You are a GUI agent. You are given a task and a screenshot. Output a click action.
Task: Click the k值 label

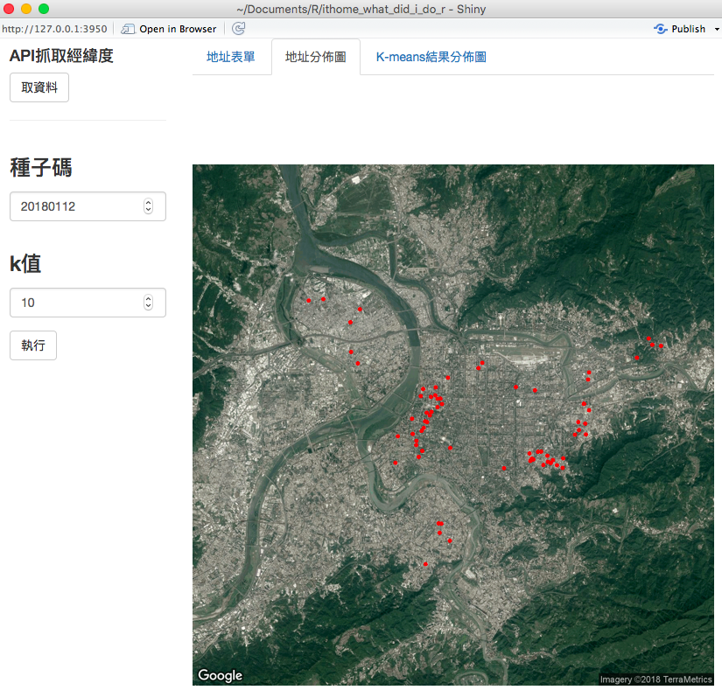coord(25,263)
